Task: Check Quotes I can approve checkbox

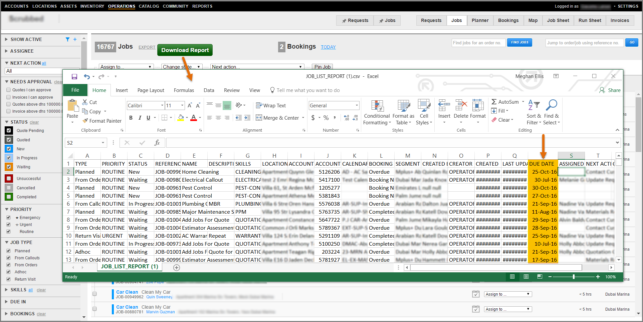Action: (9, 90)
